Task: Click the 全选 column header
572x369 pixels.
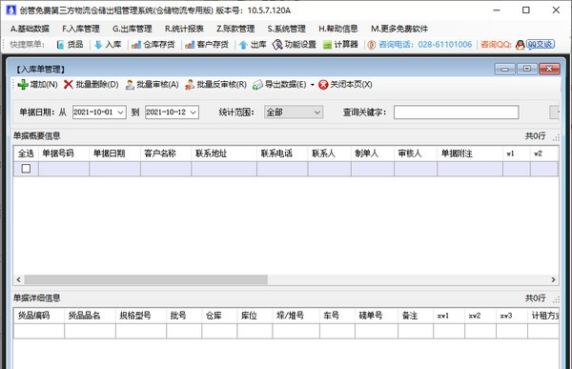Action: 26,154
